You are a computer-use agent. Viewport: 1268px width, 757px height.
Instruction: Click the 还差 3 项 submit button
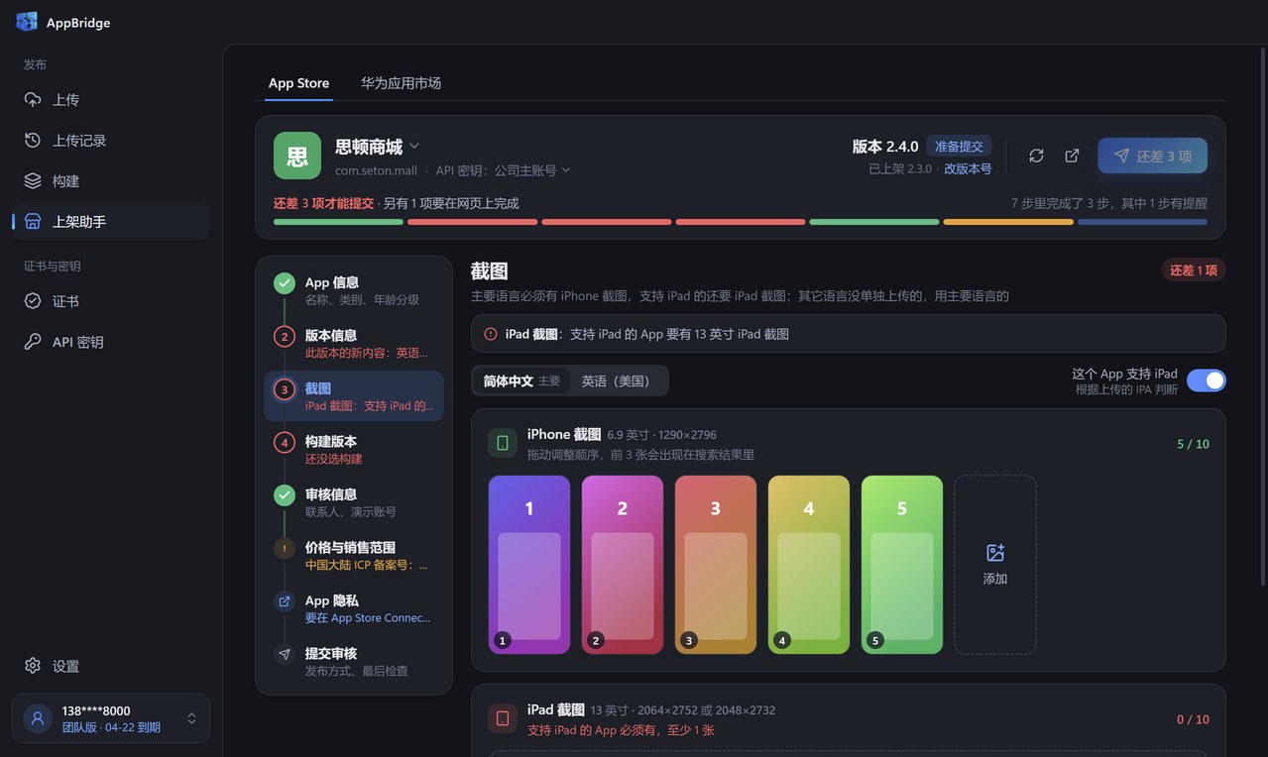click(1152, 156)
